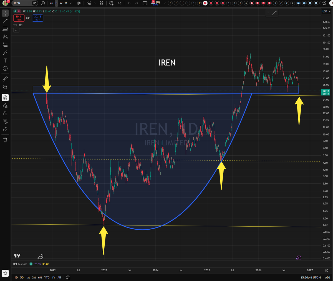Select the crosshair cursor tool

click(5, 13)
